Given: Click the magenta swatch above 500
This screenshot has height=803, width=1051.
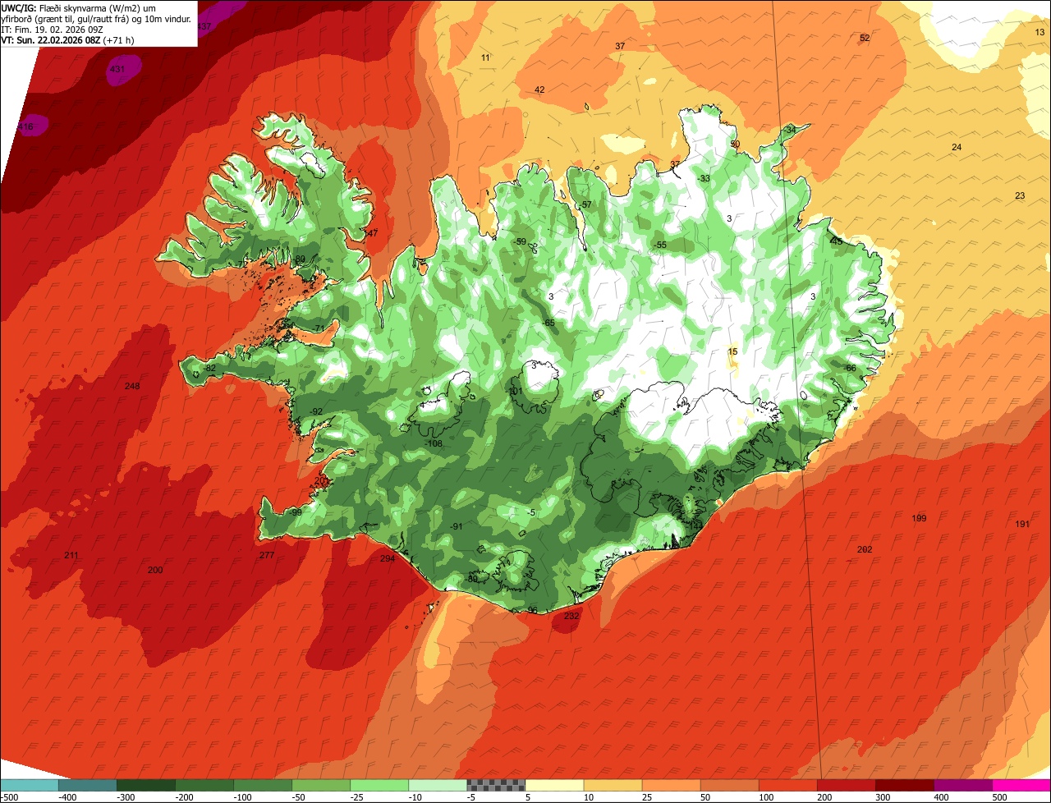Looking at the screenshot, I should click(x=1021, y=785).
